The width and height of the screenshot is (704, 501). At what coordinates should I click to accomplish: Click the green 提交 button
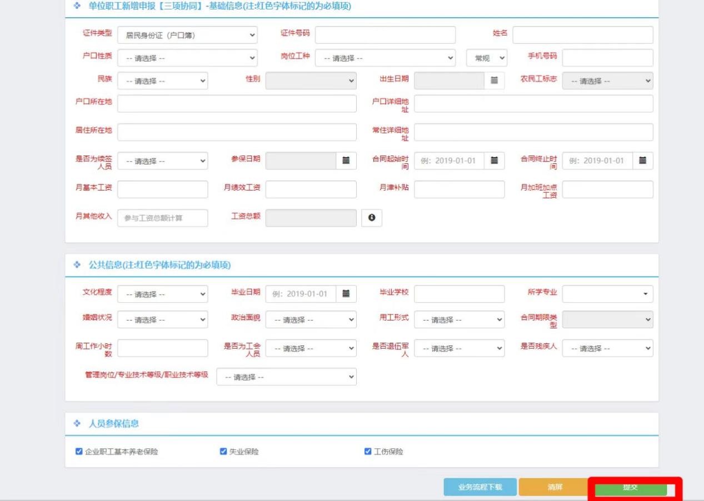click(630, 487)
